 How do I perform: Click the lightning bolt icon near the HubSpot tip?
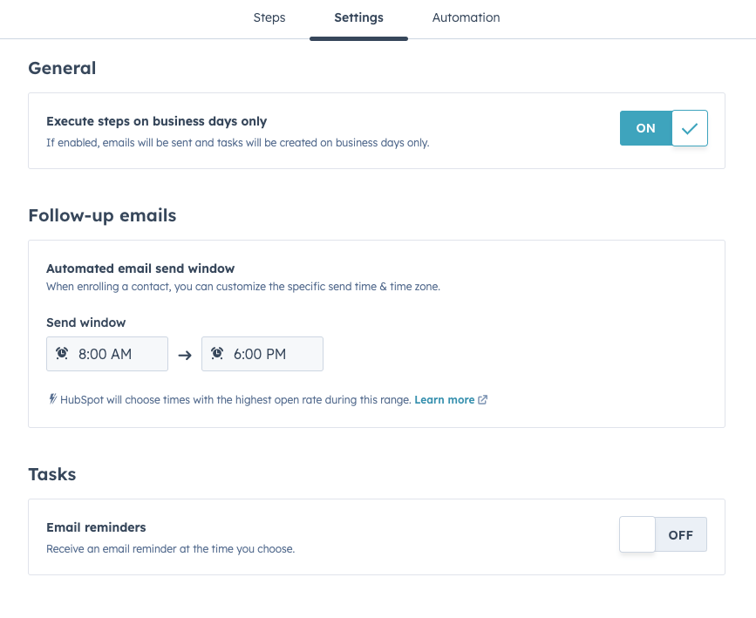coord(51,398)
